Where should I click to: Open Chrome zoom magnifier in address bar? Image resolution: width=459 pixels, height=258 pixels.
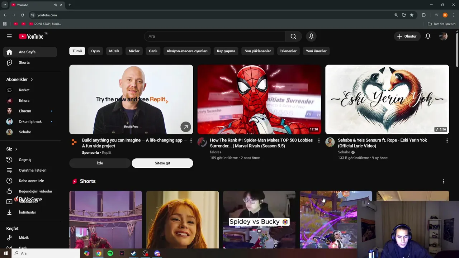pyautogui.click(x=396, y=15)
